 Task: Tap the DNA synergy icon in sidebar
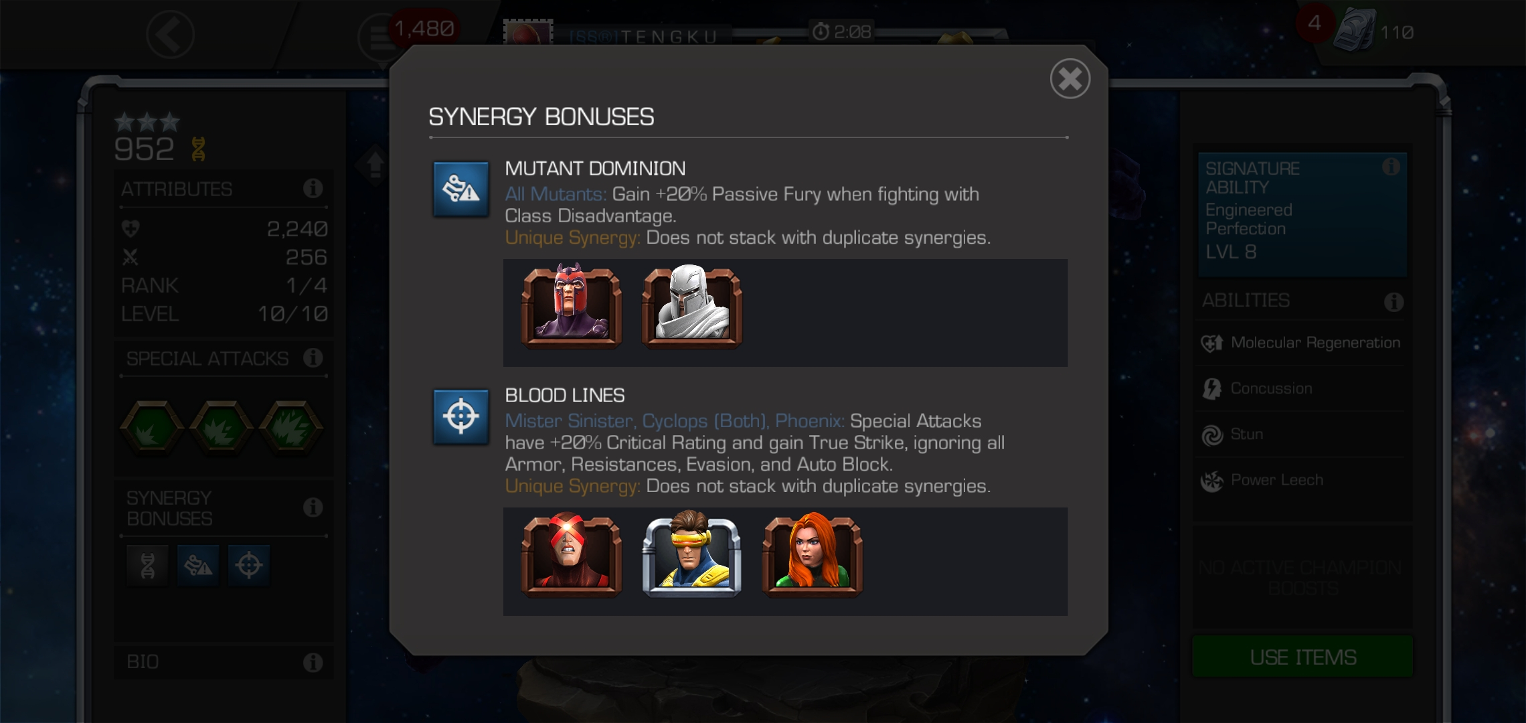click(x=147, y=566)
